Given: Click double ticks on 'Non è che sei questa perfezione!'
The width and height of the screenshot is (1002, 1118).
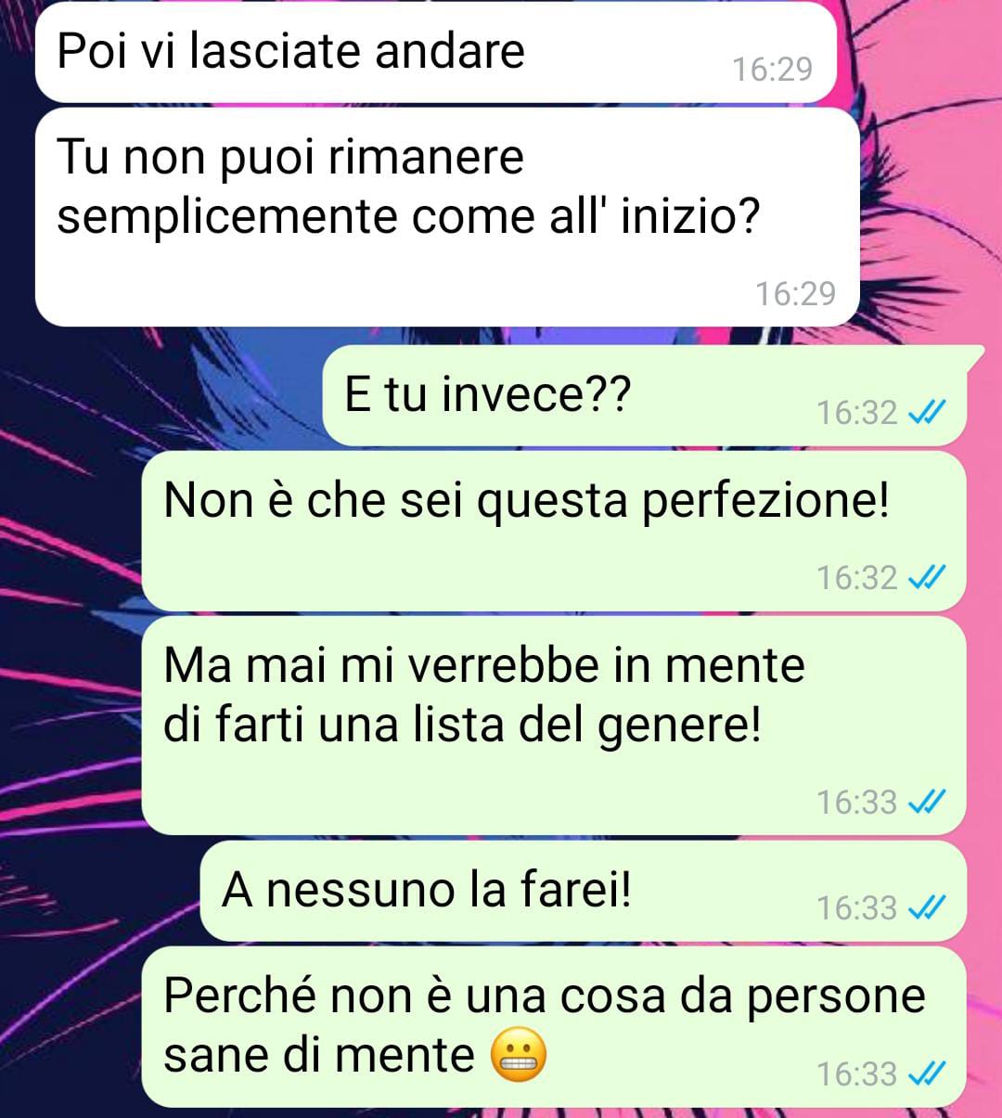Looking at the screenshot, I should point(926,578).
